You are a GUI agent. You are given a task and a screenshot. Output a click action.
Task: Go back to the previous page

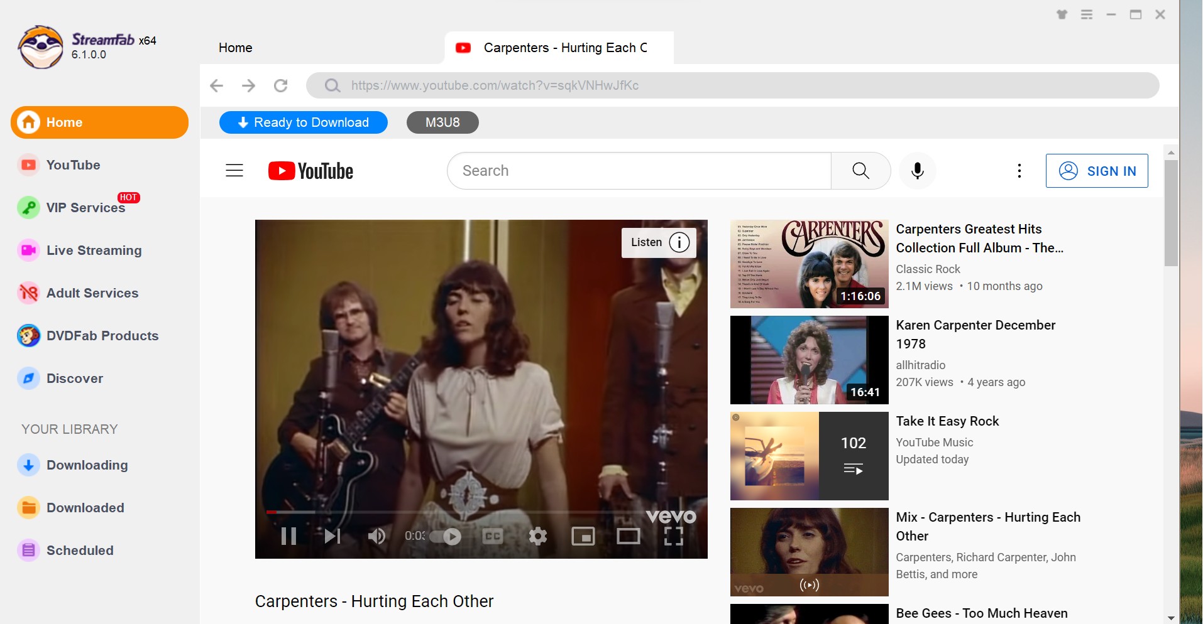click(217, 85)
